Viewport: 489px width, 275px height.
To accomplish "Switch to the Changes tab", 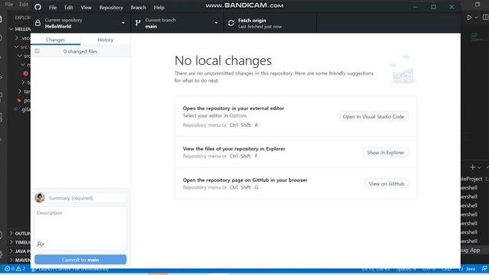I will pyautogui.click(x=55, y=40).
